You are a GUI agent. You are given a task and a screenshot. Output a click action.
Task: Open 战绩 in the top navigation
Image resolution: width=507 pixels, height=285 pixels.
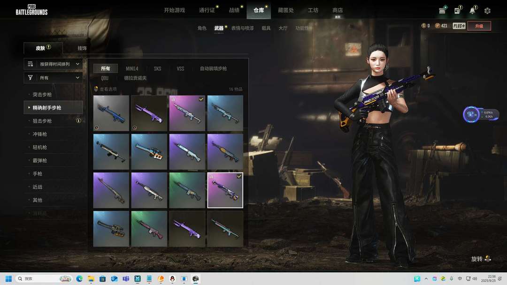pyautogui.click(x=234, y=10)
